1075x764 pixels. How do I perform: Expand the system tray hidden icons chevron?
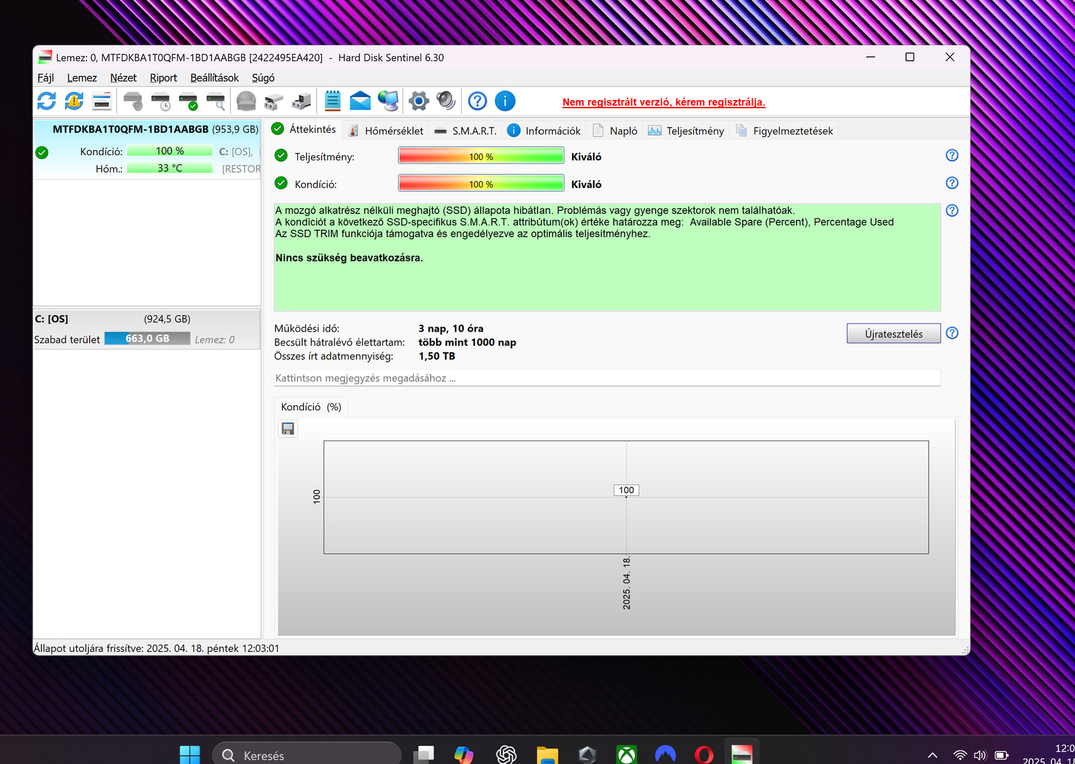click(932, 755)
